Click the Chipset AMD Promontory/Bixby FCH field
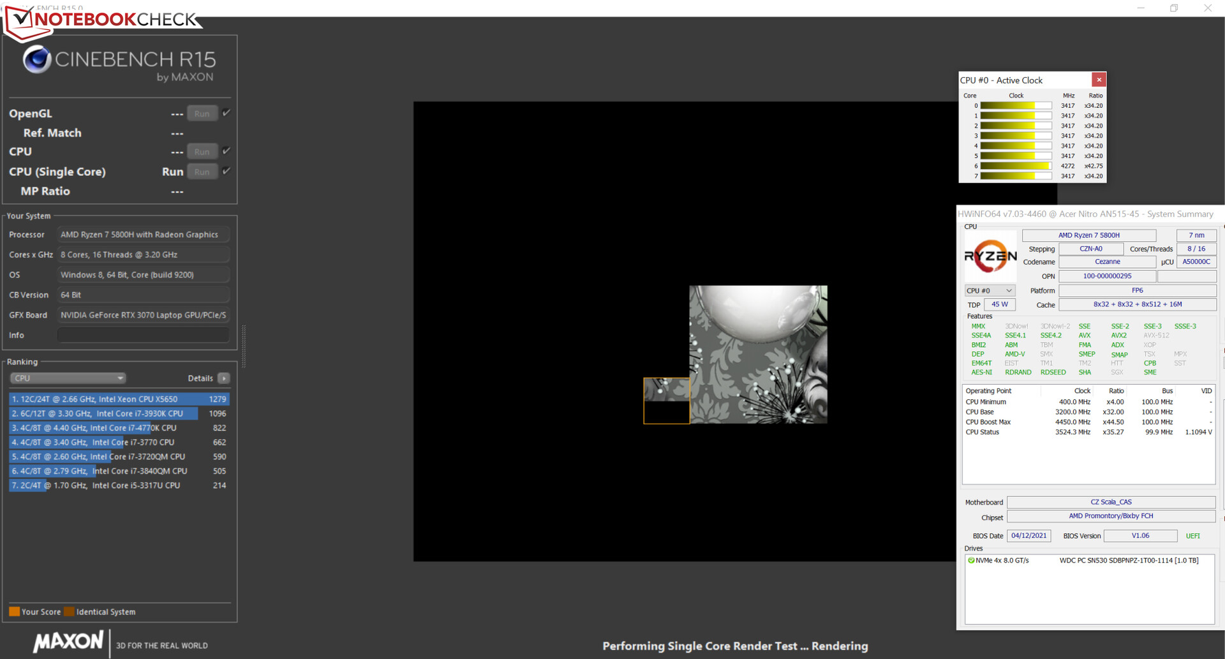This screenshot has width=1225, height=659. click(1111, 517)
